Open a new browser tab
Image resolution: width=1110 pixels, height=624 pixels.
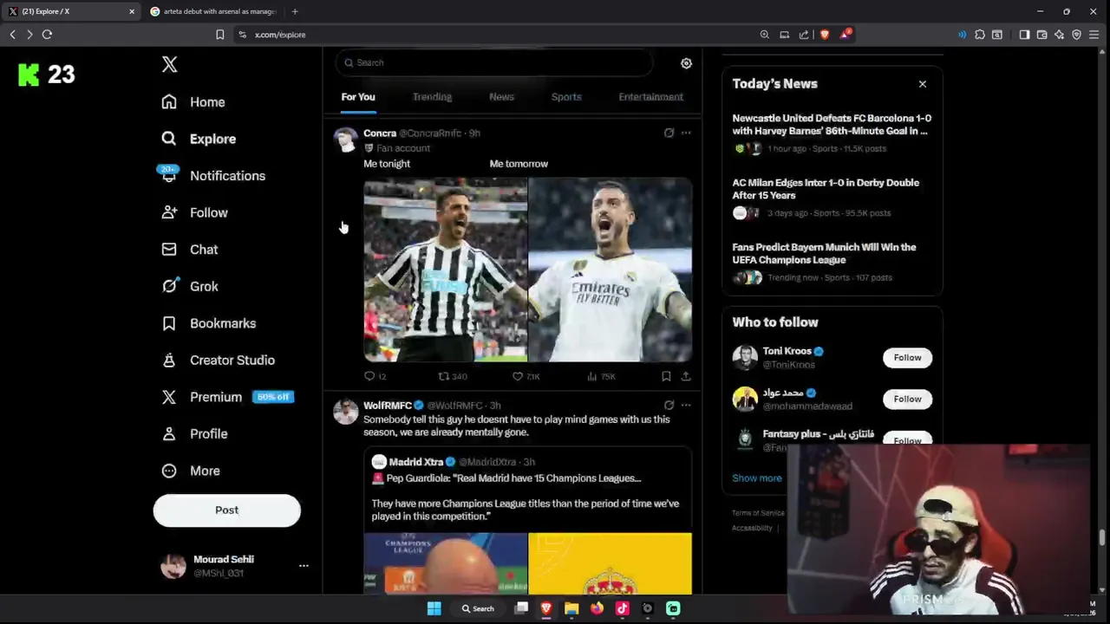coord(295,11)
